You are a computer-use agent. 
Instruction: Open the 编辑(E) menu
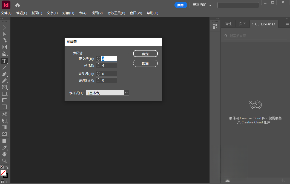(21, 13)
